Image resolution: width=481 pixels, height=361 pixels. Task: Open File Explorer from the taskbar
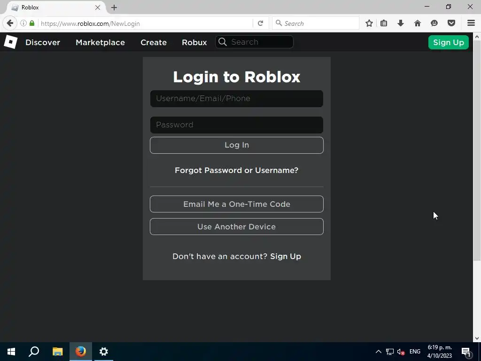[57, 352]
